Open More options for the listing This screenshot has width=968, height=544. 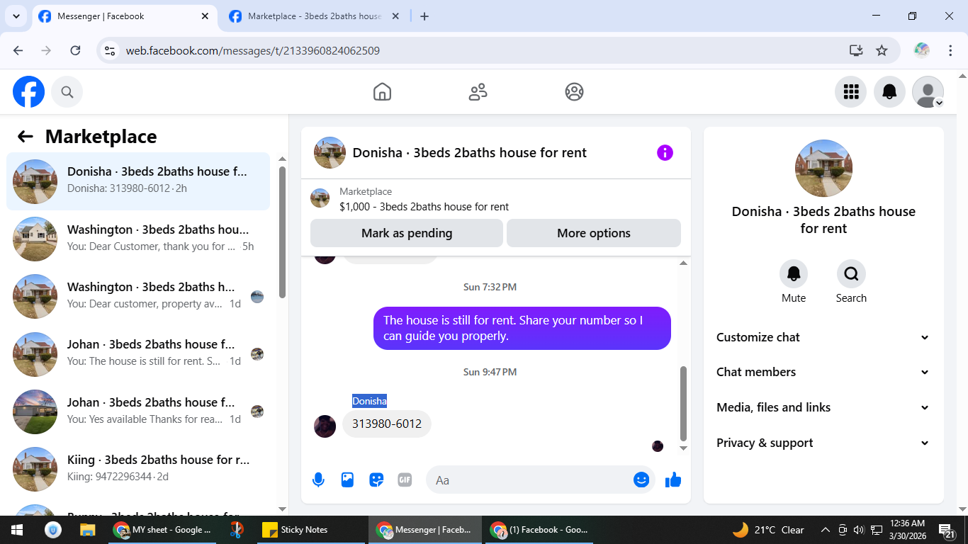point(594,233)
